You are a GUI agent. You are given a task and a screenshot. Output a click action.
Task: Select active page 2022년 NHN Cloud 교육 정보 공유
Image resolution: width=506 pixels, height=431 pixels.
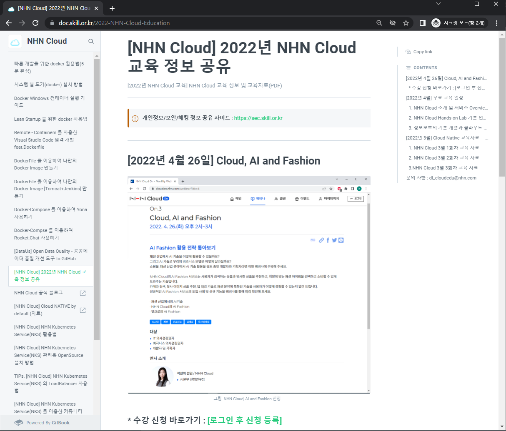pyautogui.click(x=50, y=276)
